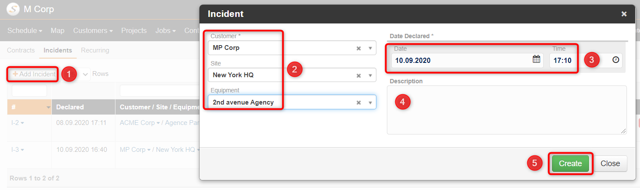The width and height of the screenshot is (640, 190).
Task: Click the Close button in dialog footer
Action: click(x=610, y=164)
